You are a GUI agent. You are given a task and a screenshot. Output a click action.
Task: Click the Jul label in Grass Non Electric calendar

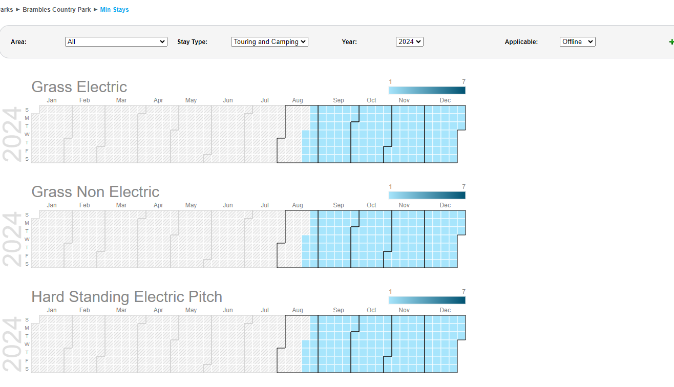point(265,205)
